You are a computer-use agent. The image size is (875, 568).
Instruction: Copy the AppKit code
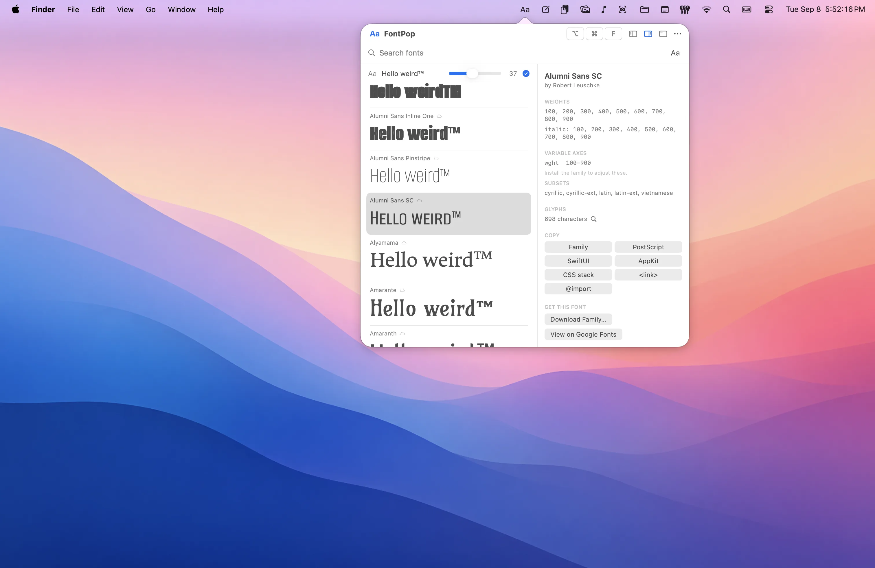click(648, 261)
